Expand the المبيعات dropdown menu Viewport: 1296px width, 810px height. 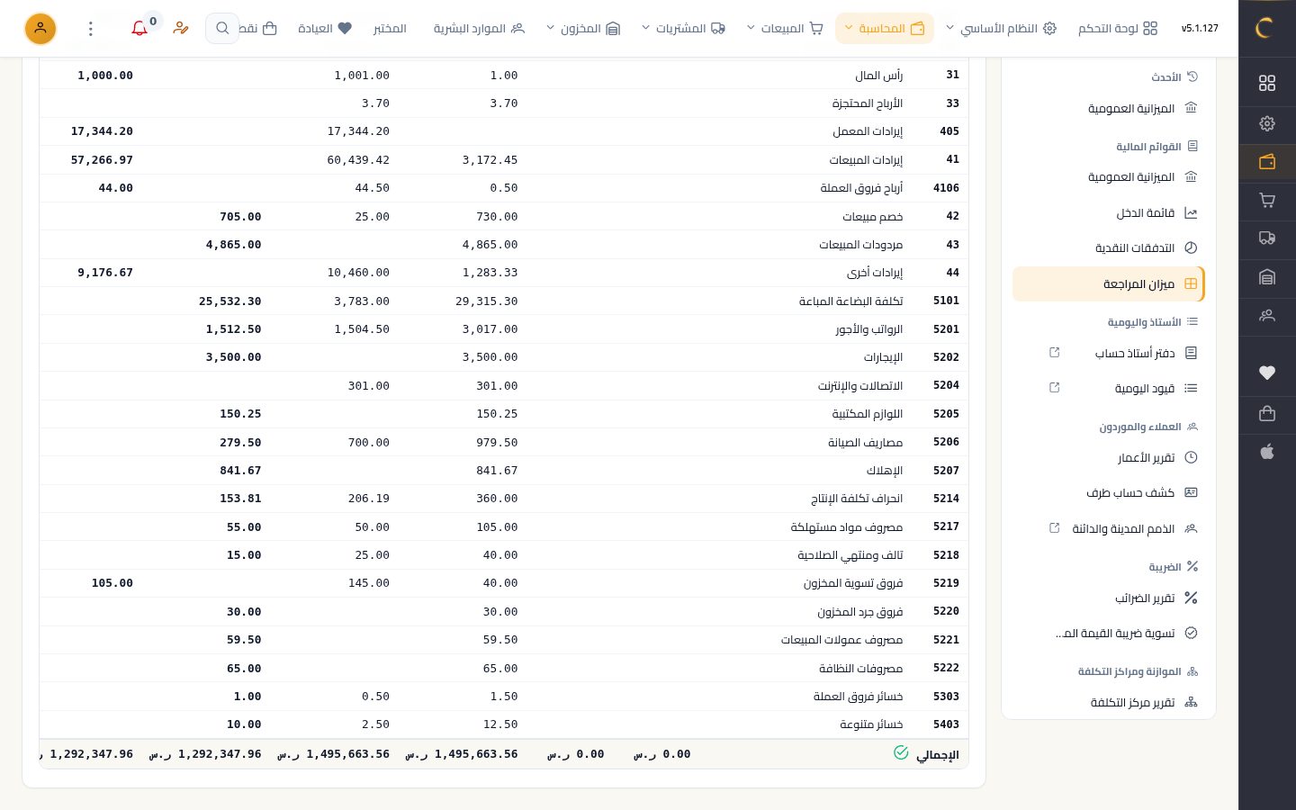785,29
